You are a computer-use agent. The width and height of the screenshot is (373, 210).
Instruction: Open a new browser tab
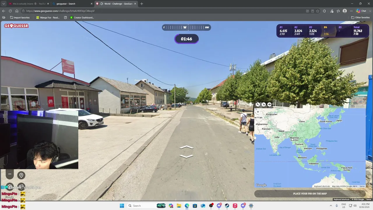(142, 4)
